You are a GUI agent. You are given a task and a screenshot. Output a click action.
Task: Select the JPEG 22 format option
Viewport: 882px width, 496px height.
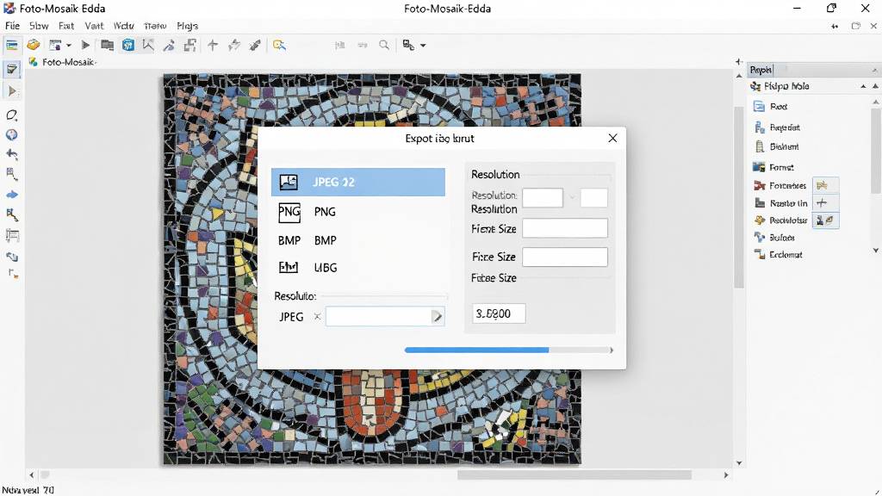357,183
